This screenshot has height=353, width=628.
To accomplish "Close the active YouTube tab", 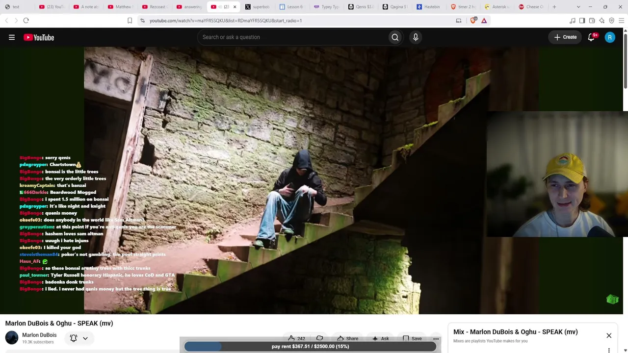I will tap(235, 7).
